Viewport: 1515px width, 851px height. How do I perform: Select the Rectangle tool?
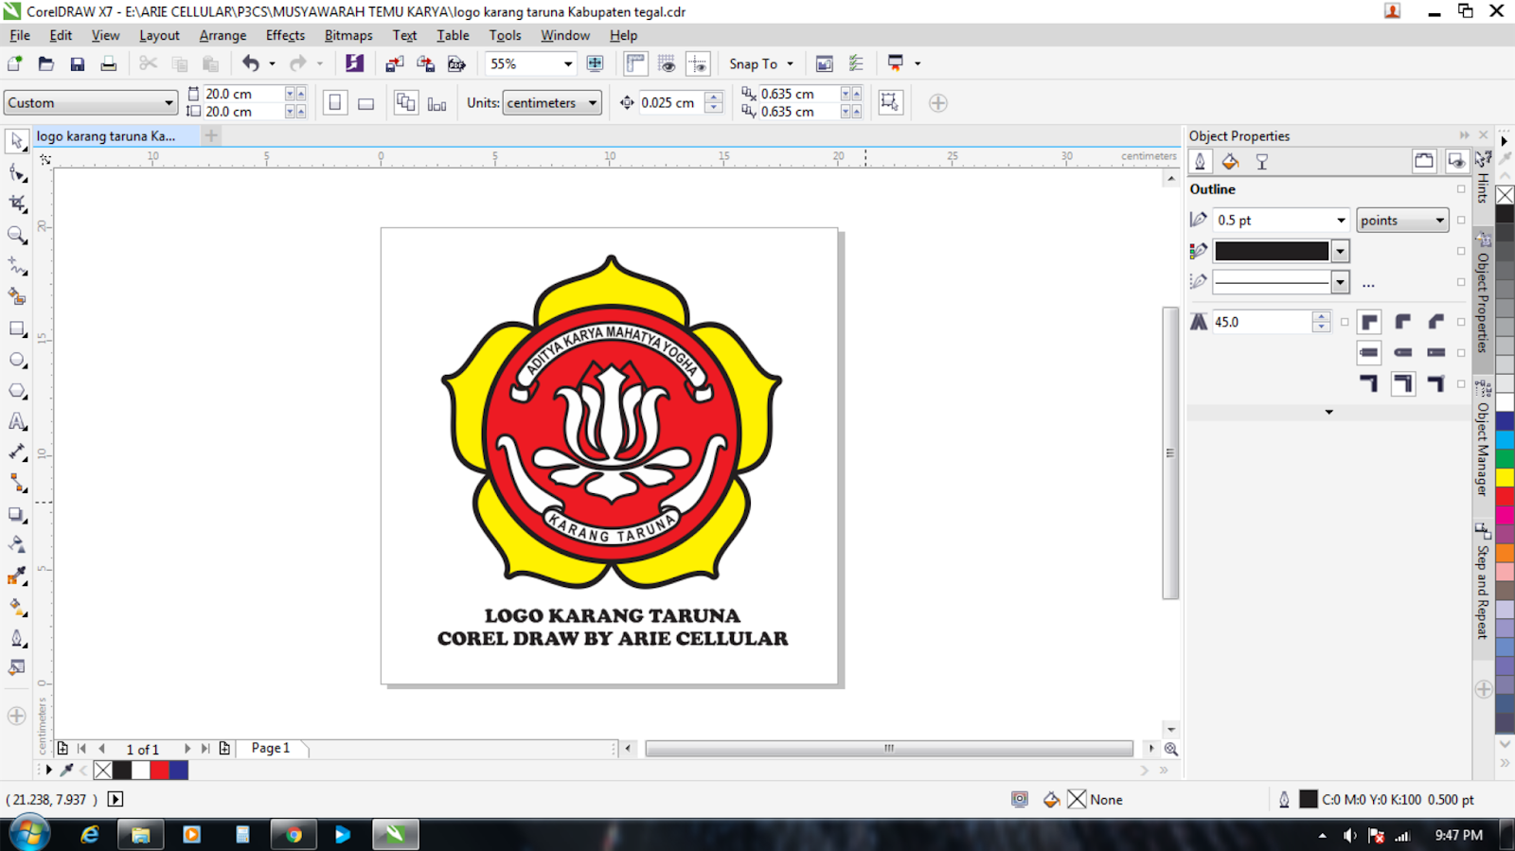pyautogui.click(x=17, y=328)
